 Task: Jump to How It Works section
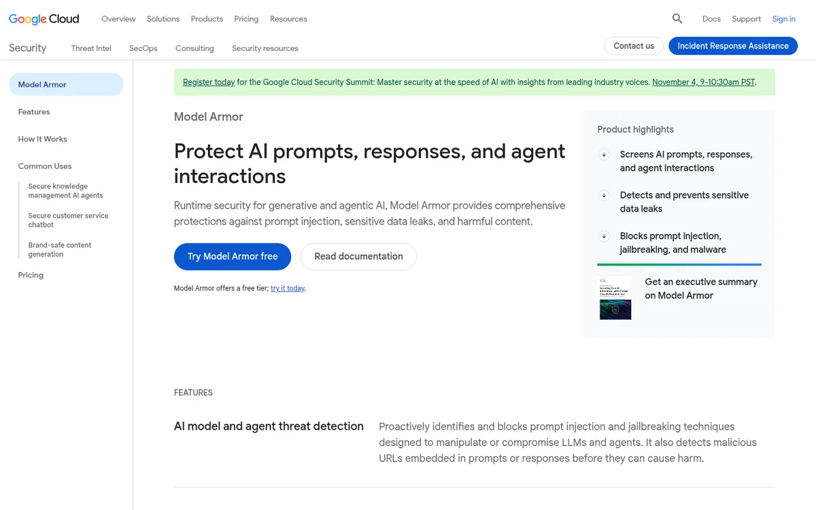click(43, 139)
